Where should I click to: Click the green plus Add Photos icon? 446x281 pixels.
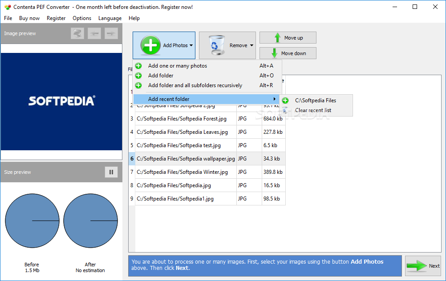coord(150,45)
